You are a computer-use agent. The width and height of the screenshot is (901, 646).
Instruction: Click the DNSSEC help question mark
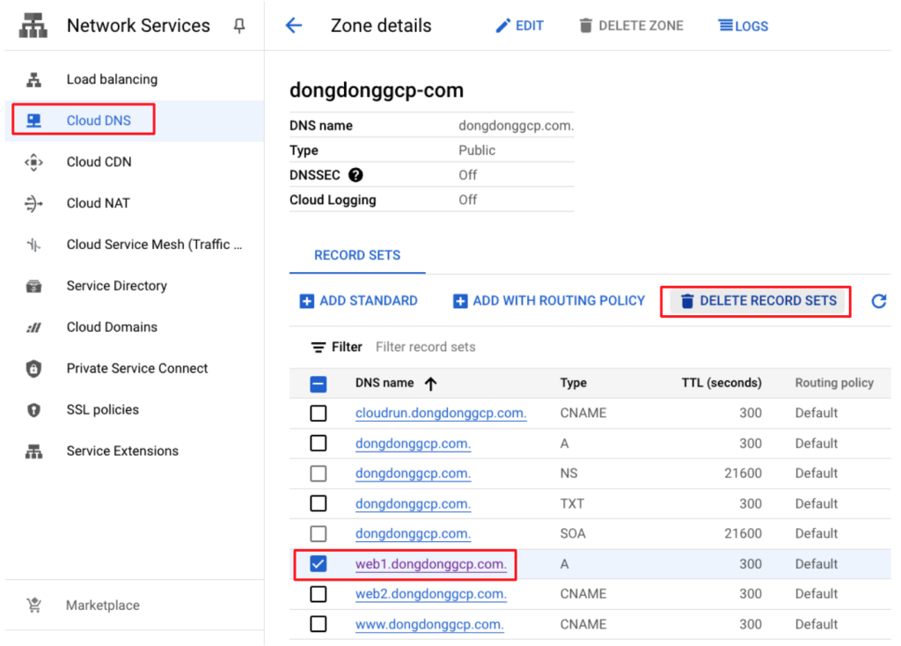pyautogui.click(x=355, y=175)
